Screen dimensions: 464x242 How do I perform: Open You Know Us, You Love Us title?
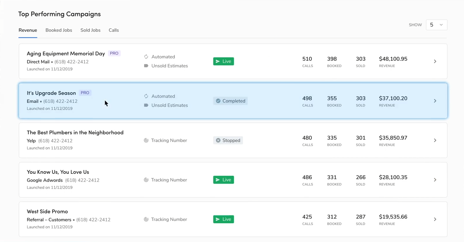coord(58,172)
